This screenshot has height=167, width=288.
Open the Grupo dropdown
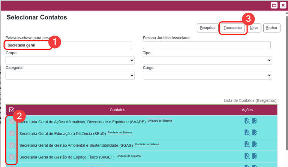click(x=70, y=60)
